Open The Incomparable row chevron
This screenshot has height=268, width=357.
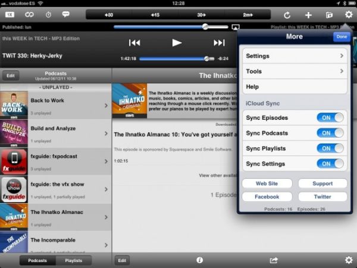[106, 245]
